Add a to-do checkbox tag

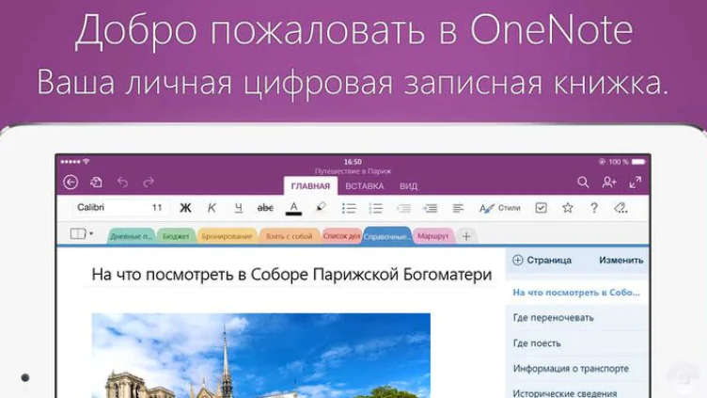pyautogui.click(x=542, y=208)
